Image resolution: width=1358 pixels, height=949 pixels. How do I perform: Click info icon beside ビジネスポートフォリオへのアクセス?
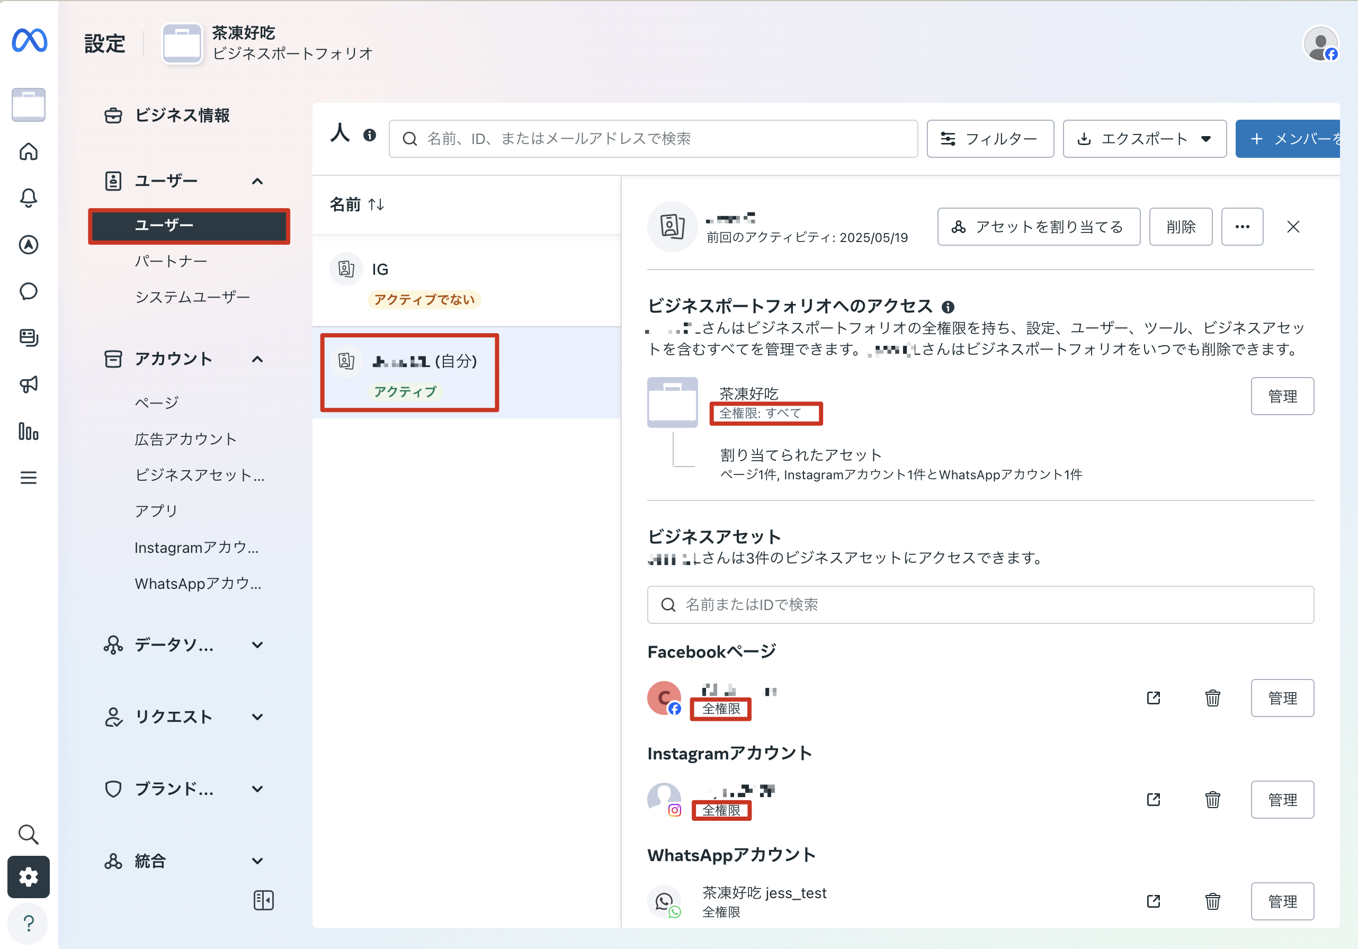tap(948, 307)
